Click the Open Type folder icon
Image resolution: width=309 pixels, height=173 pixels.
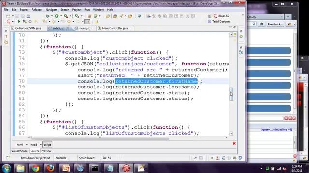pos(108,16)
